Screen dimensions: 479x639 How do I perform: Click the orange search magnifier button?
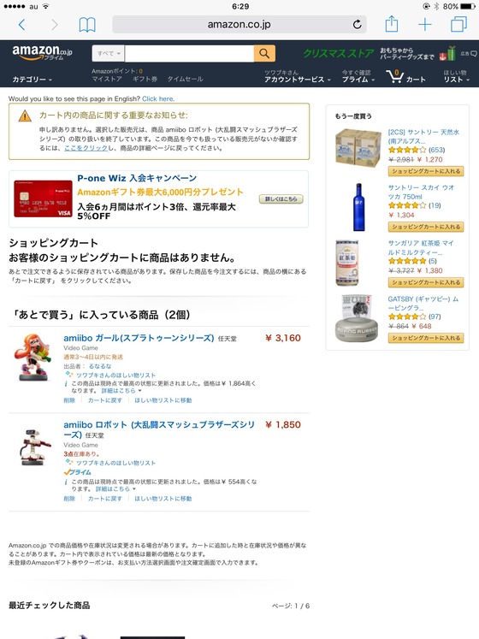pyautogui.click(x=264, y=53)
